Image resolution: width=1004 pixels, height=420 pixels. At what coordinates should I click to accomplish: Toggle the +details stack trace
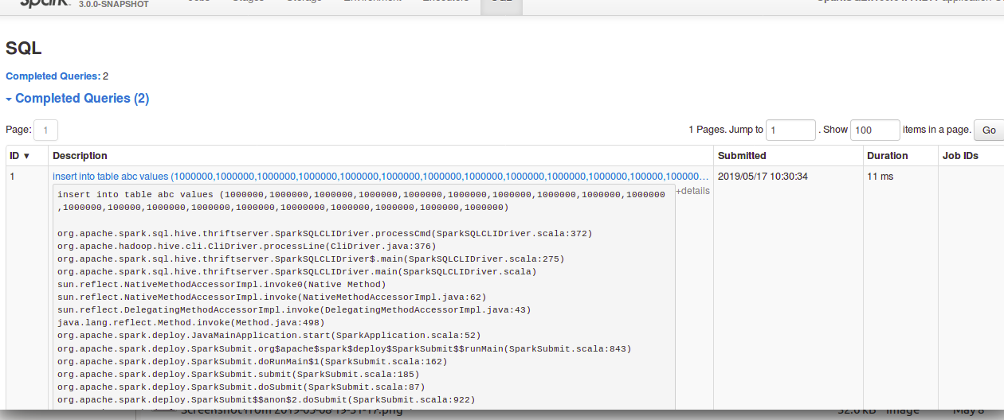click(692, 191)
